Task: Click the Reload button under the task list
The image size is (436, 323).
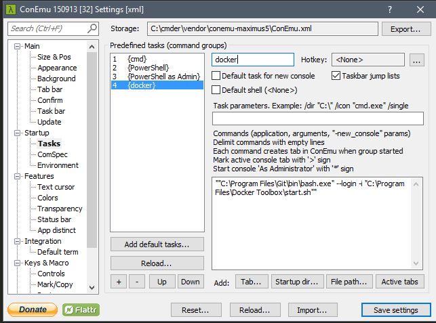Action: (x=157, y=263)
